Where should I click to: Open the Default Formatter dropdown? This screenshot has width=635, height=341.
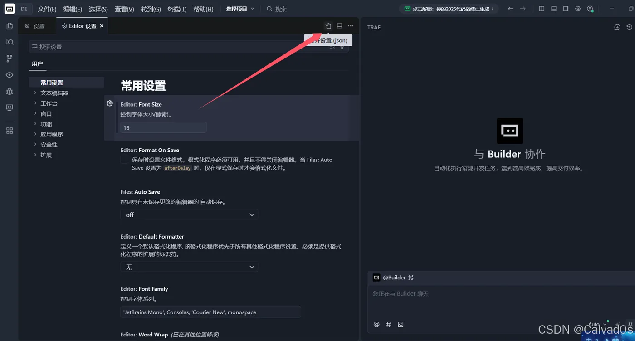click(189, 267)
